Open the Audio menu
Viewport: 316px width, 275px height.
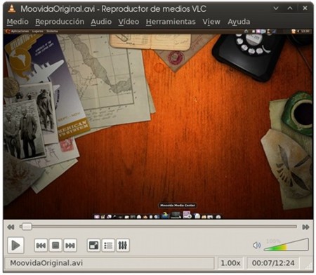[101, 22]
